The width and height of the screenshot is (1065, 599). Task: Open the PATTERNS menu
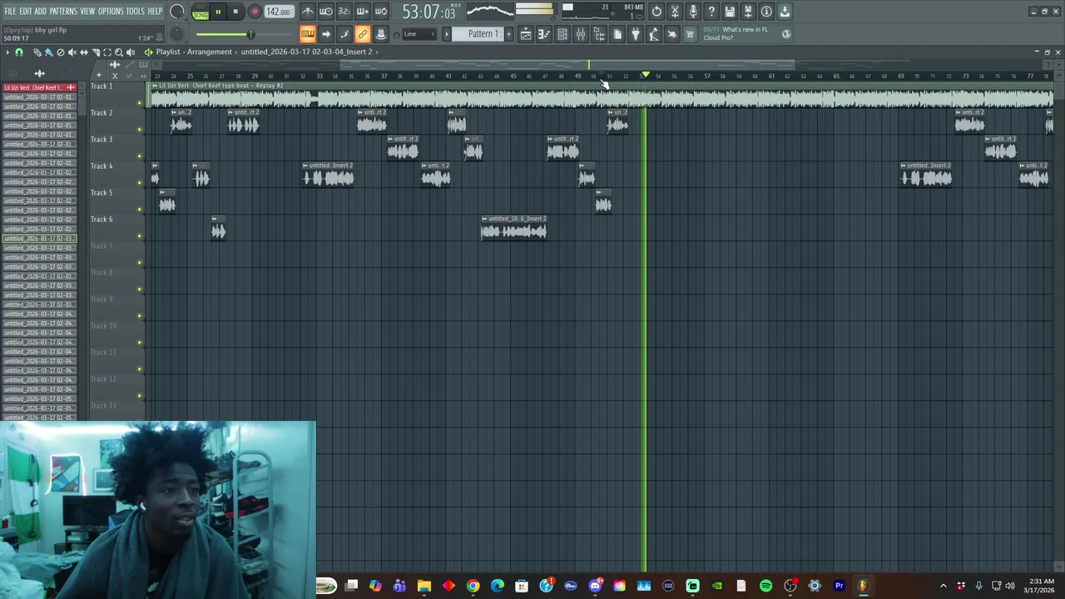(x=63, y=12)
